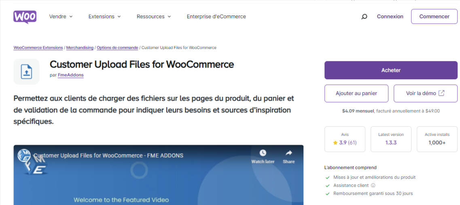Click the yellow star rating icon
This screenshot has height=205, width=460.
335,143
